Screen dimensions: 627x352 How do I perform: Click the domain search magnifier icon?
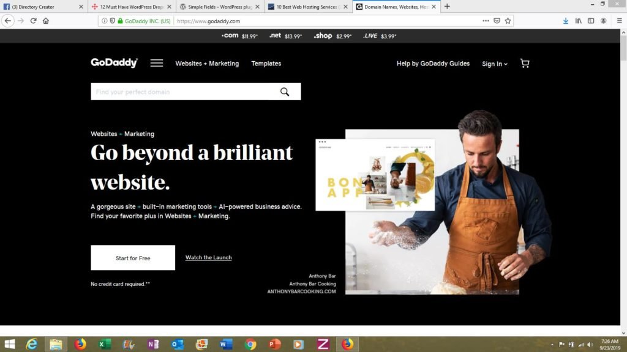[x=284, y=92]
